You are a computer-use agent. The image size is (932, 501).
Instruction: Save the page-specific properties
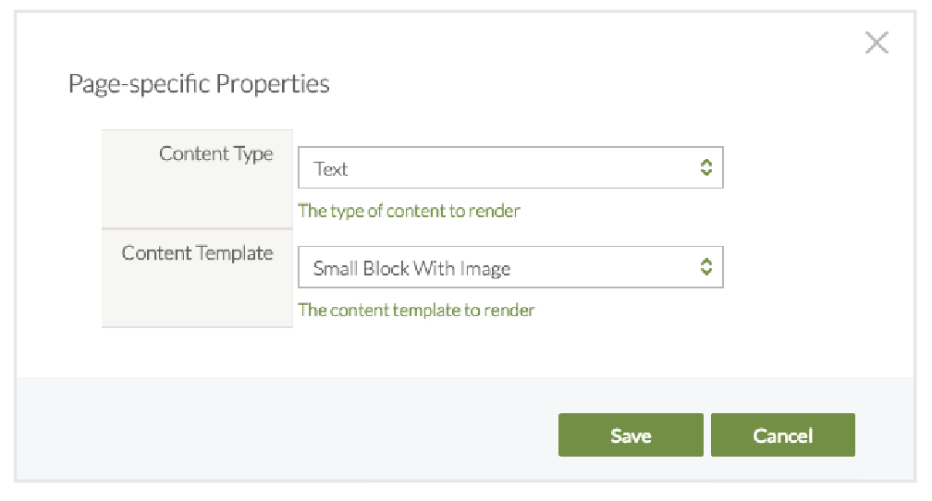pos(631,435)
